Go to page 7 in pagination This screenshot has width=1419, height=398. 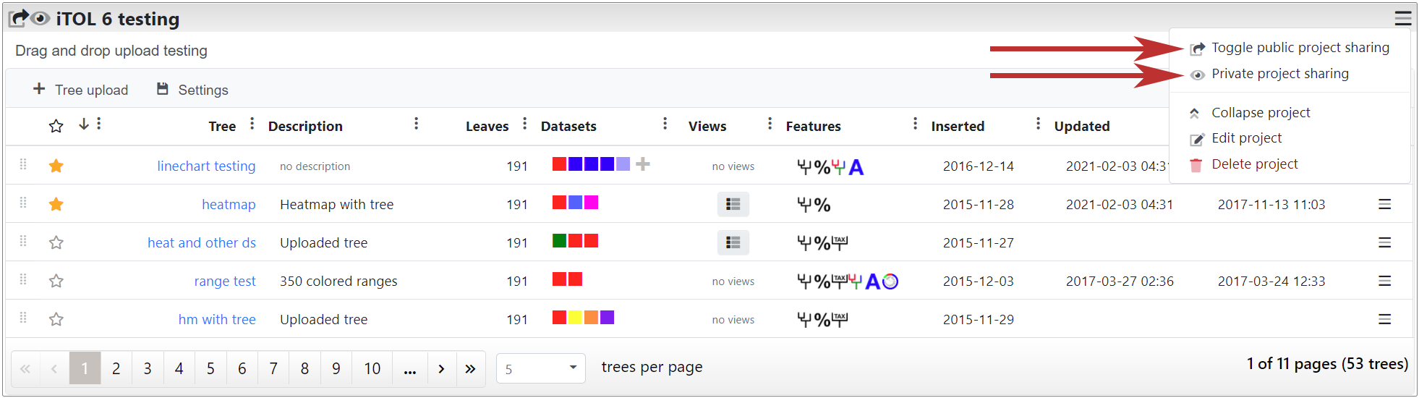(273, 368)
